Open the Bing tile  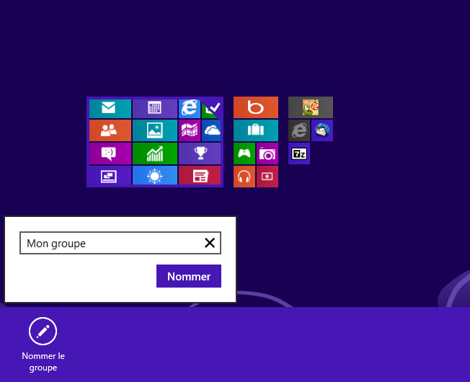click(x=256, y=107)
